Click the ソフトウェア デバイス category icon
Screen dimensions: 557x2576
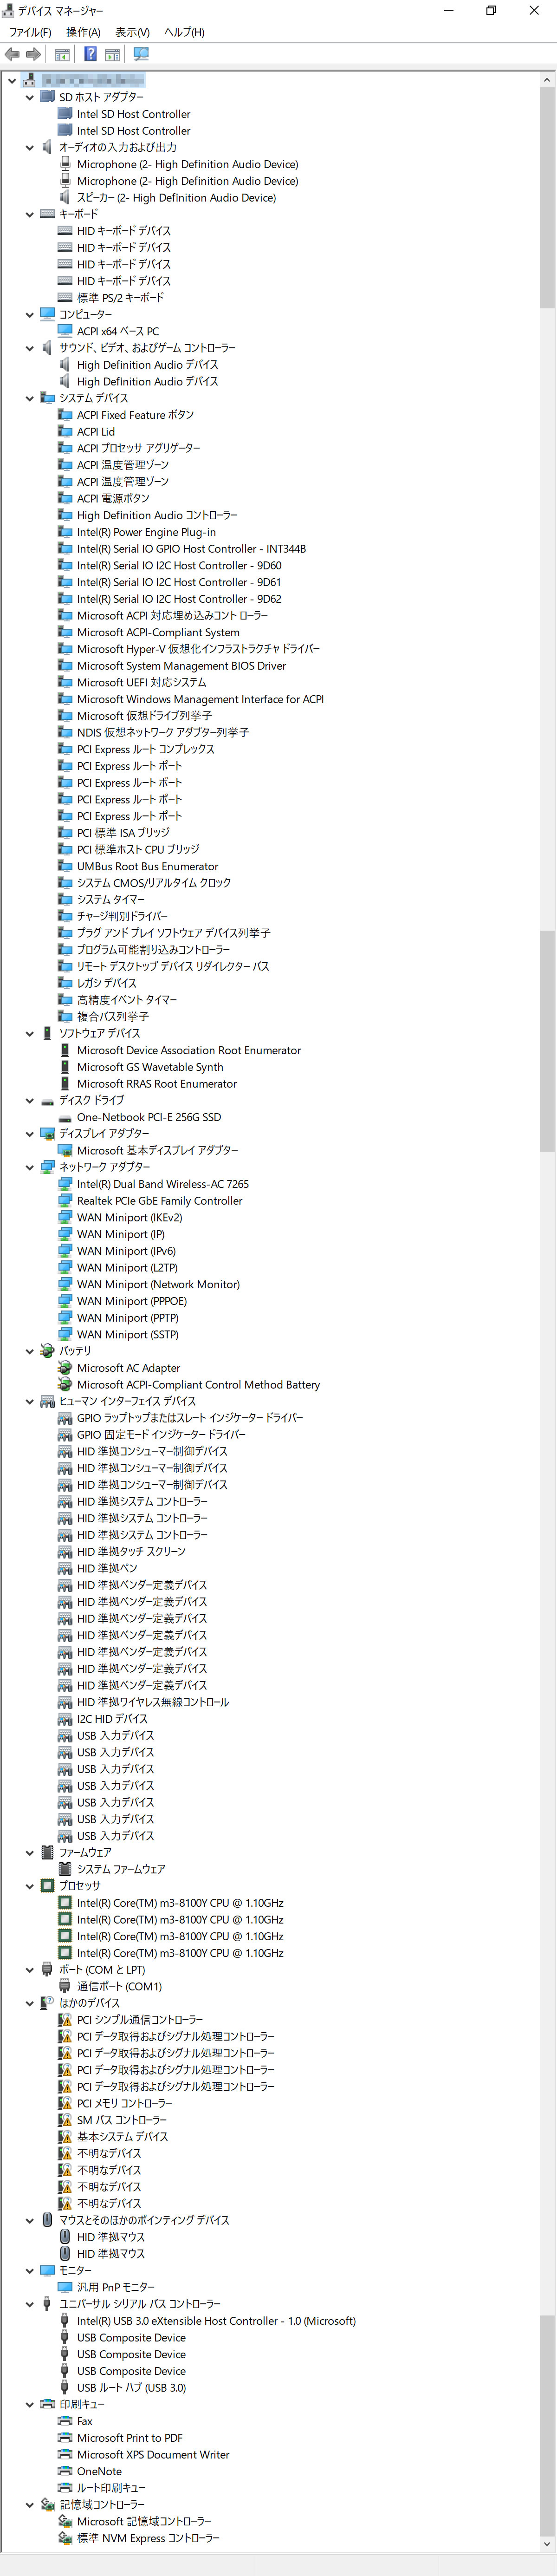(x=47, y=1033)
